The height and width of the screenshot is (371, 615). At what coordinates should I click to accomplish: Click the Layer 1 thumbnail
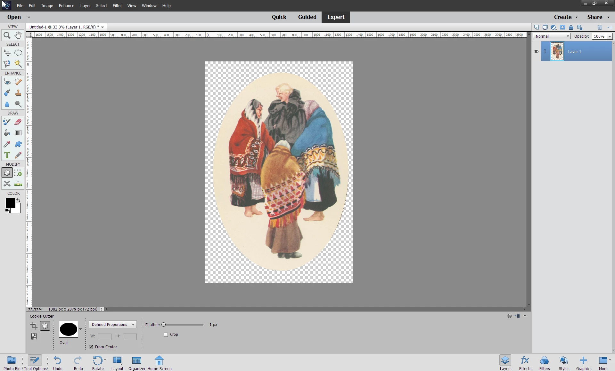coord(557,51)
